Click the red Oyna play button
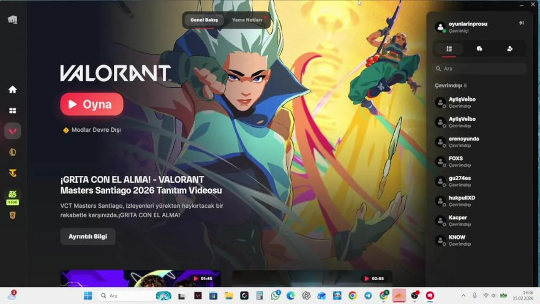The height and width of the screenshot is (304, 540). coord(92,104)
